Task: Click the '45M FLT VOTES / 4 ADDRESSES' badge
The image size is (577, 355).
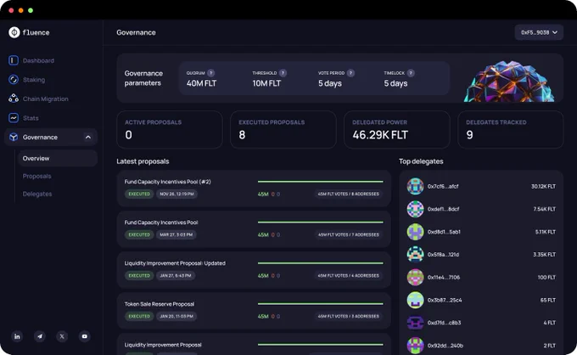Action: pos(349,275)
